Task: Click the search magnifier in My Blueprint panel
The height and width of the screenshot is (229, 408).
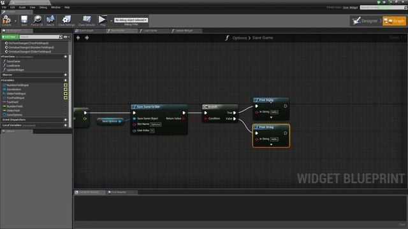Action: [61, 37]
